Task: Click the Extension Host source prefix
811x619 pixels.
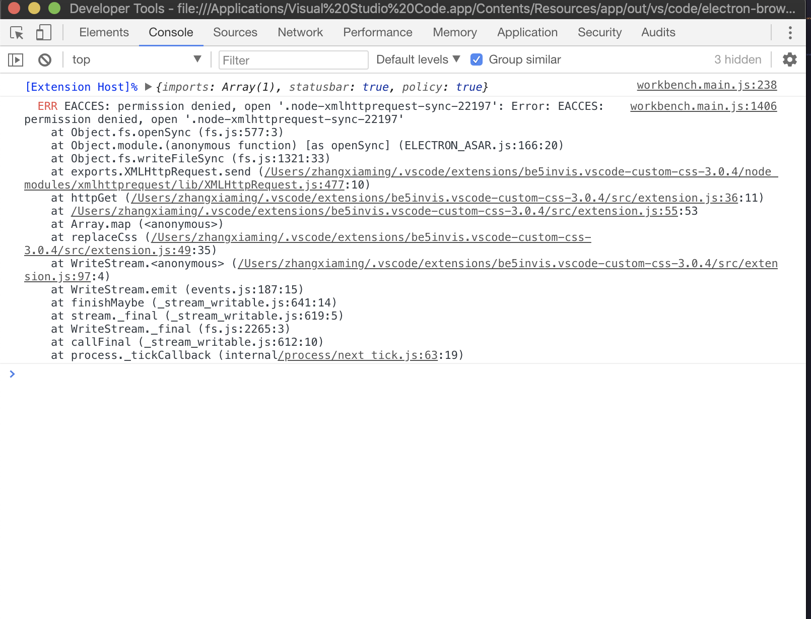Action: click(81, 87)
